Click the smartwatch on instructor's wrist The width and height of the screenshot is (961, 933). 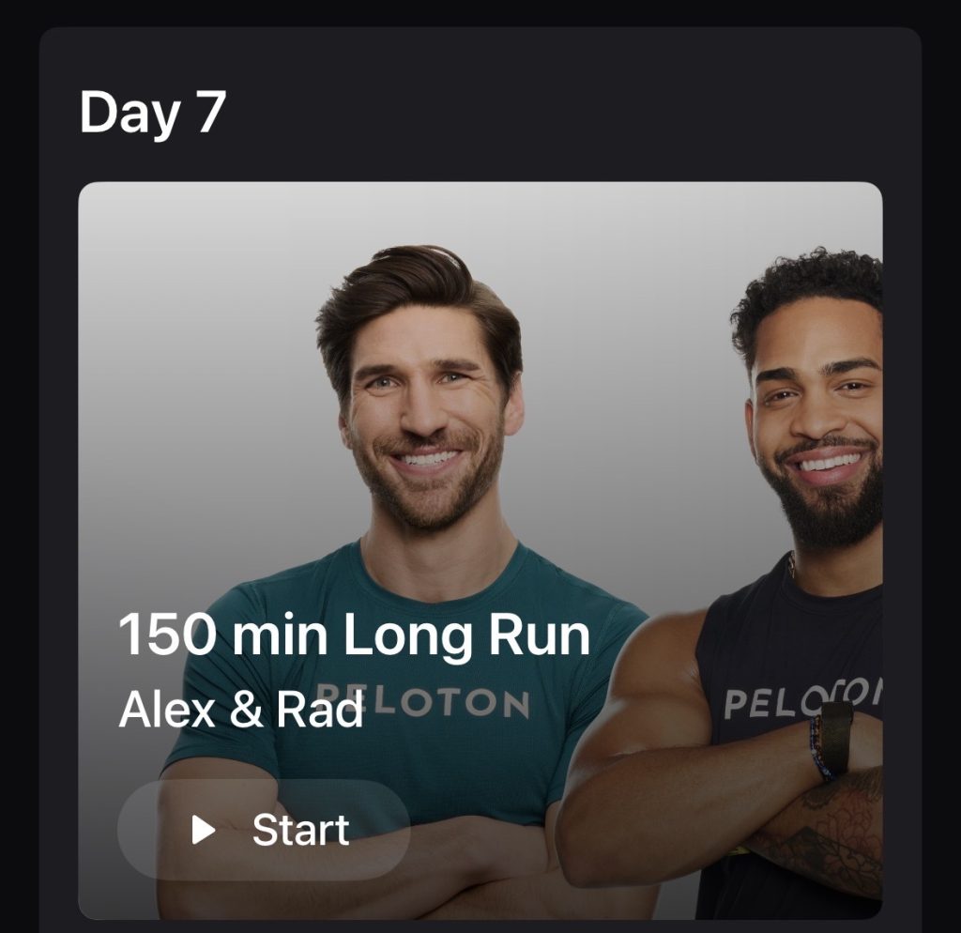[834, 738]
